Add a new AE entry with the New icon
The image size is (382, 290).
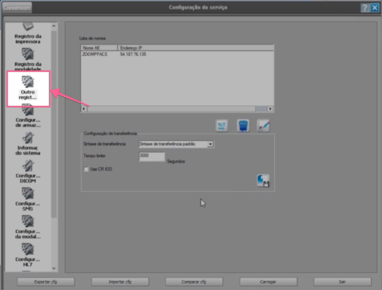(222, 125)
